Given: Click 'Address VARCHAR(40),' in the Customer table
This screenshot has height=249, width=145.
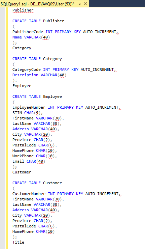Looking at the screenshot, I should point(36,210).
